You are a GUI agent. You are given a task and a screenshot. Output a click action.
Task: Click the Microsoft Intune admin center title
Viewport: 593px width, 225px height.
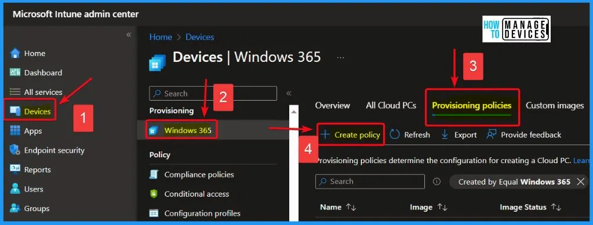[x=75, y=14]
